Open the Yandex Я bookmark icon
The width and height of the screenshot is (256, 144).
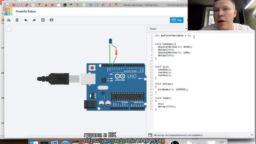pyautogui.click(x=110, y=5)
